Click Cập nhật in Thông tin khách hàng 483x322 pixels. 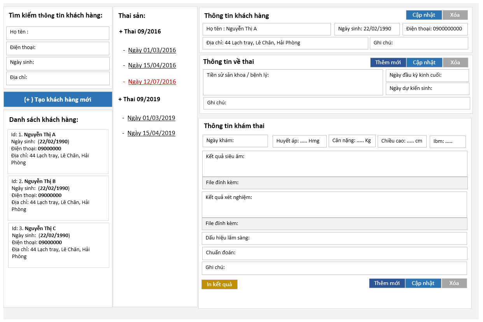(424, 15)
